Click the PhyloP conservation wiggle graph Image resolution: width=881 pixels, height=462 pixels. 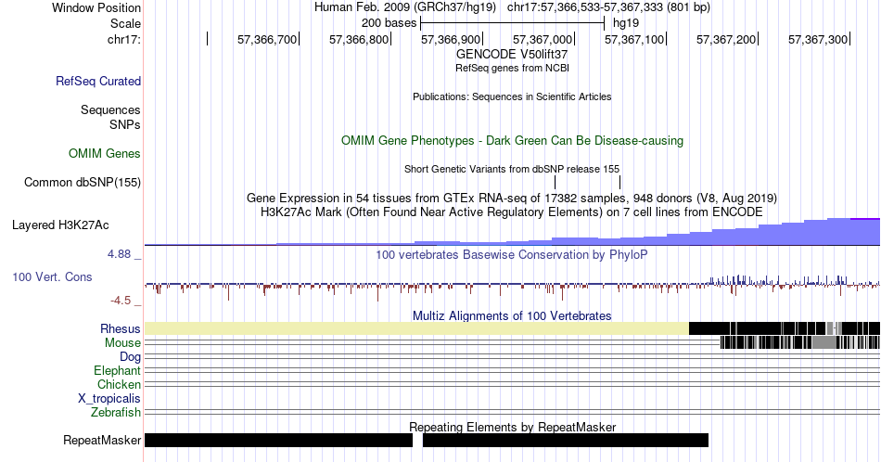coord(512,287)
